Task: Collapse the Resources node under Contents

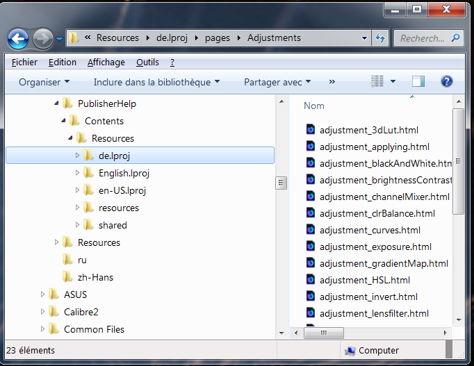Action: pyautogui.click(x=70, y=138)
